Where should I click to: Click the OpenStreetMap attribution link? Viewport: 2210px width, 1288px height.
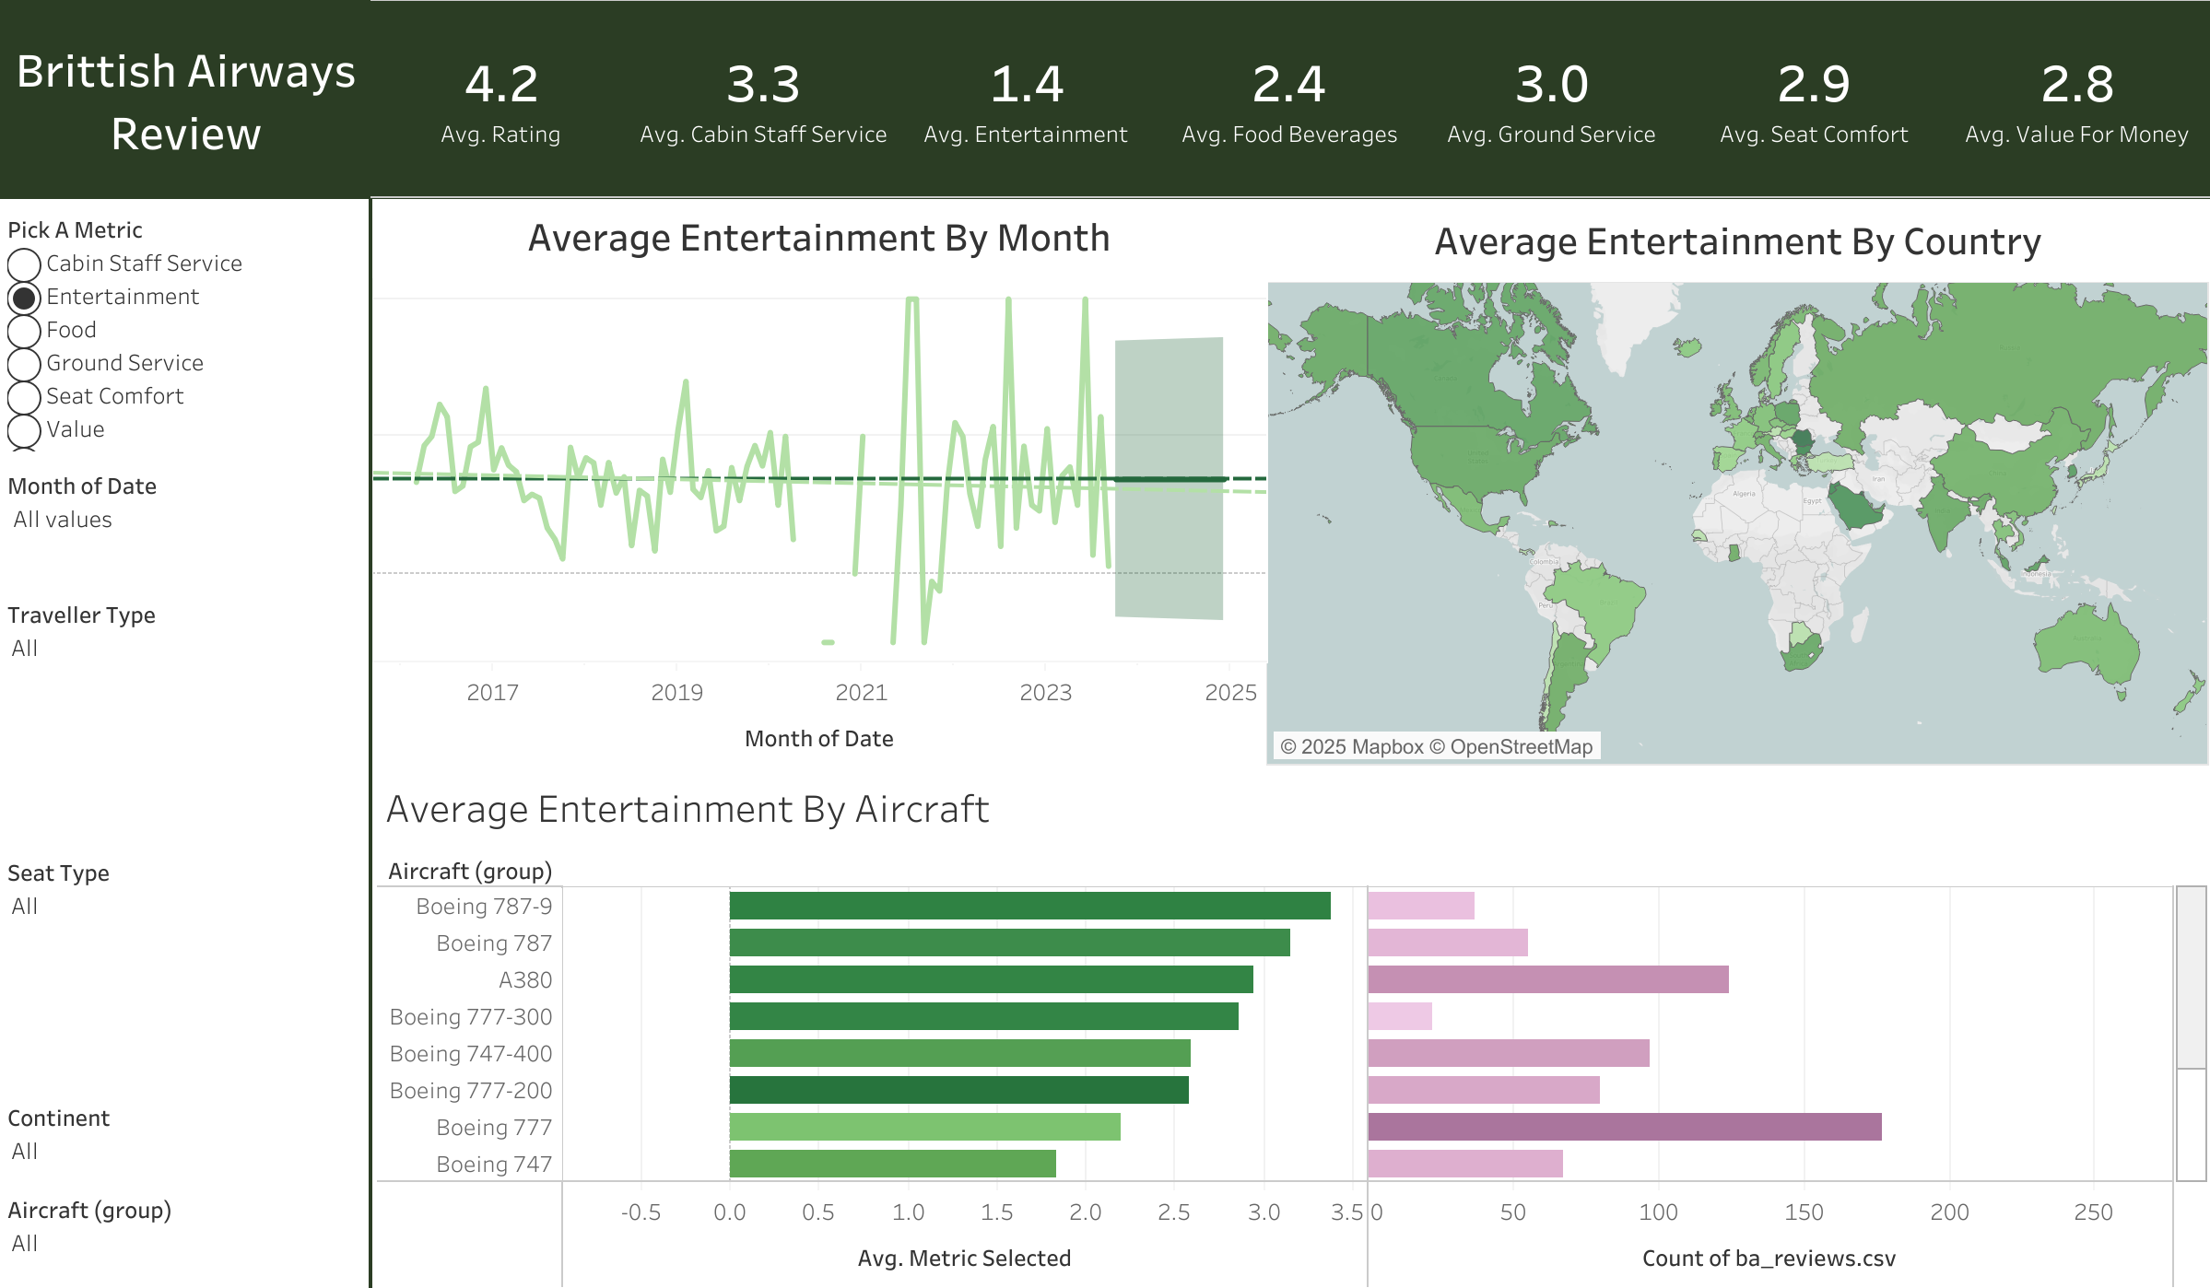[1521, 747]
